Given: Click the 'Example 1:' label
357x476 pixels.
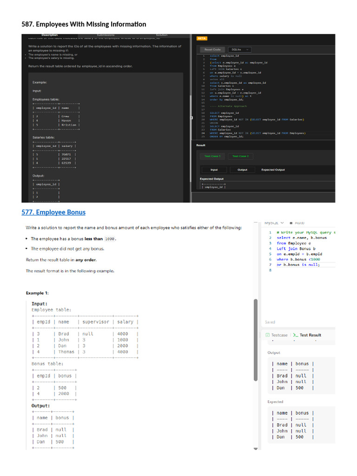Looking at the screenshot, I should pos(37,293).
